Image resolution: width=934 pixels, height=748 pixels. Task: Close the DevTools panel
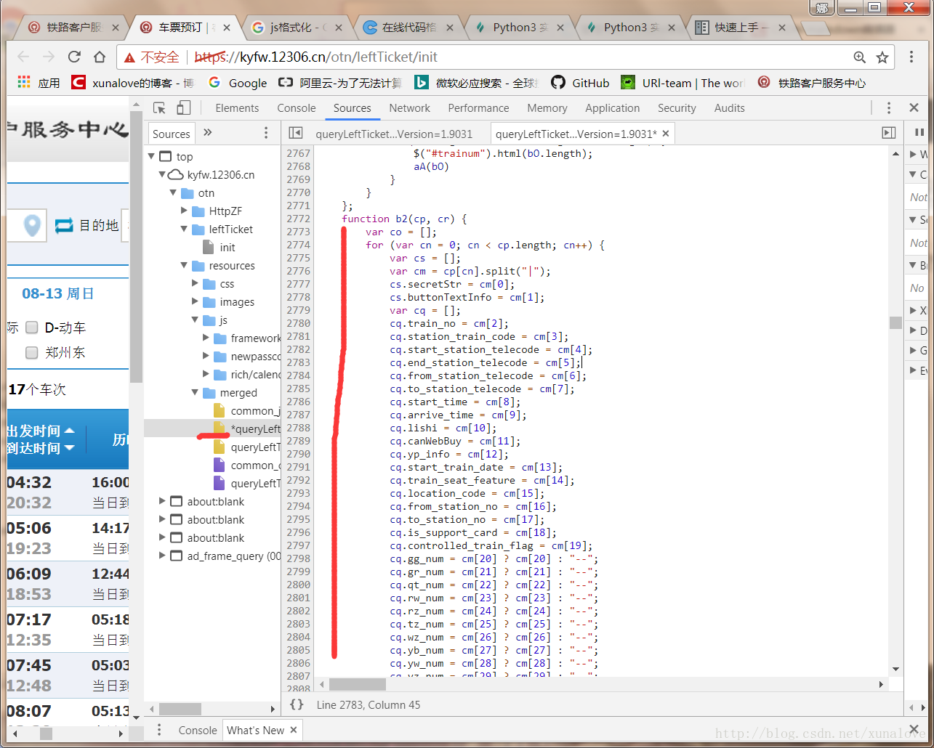914,107
